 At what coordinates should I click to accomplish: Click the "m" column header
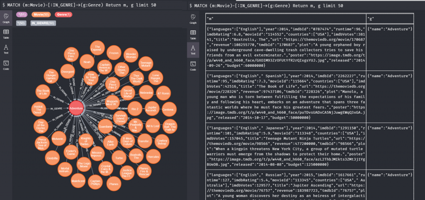click(286, 19)
